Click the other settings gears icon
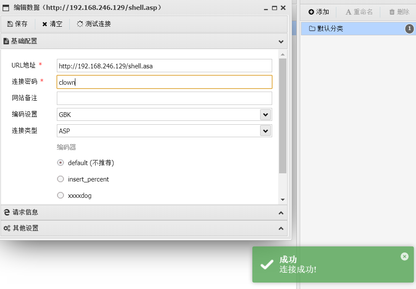 [x=7, y=228]
